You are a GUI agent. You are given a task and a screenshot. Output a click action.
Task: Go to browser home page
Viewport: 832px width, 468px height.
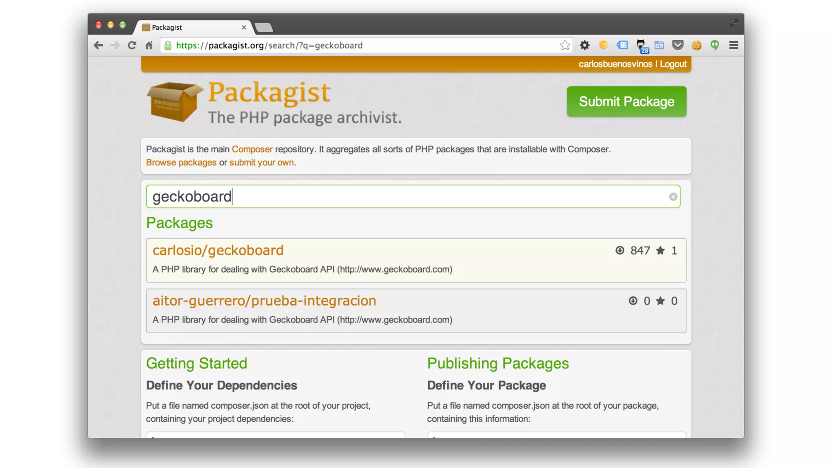coord(149,45)
